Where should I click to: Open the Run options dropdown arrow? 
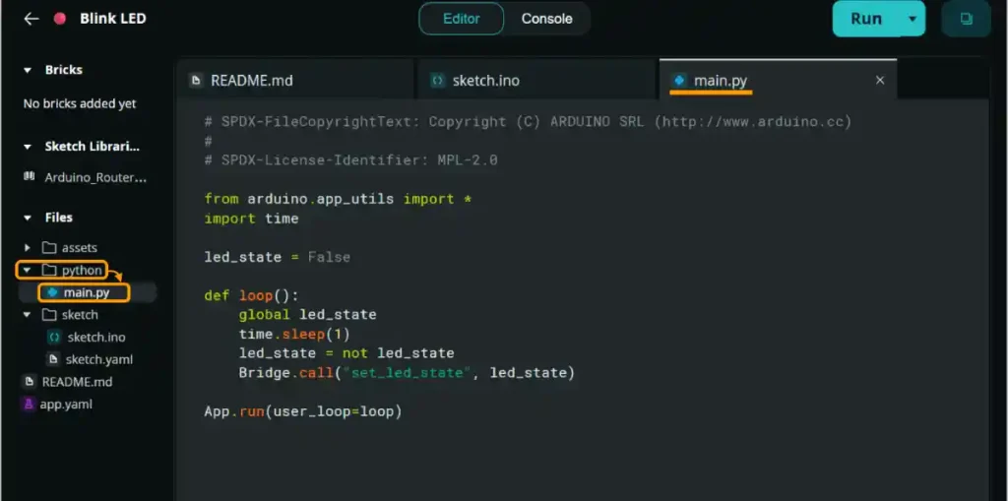(x=912, y=19)
